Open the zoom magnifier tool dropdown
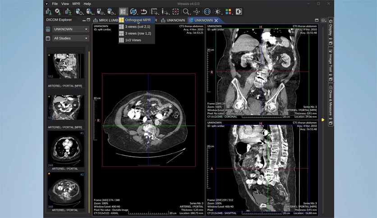Screen dimensions: 377x218 pyautogui.click(x=186, y=12)
